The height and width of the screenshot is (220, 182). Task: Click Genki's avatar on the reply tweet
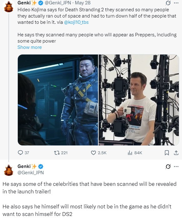[x=8, y=170]
